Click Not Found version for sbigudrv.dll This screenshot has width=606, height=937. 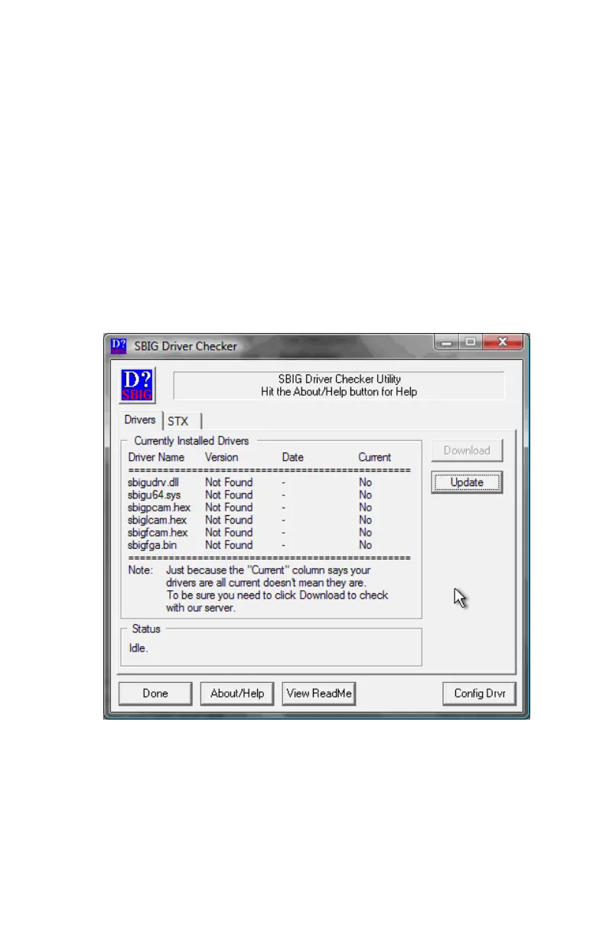point(229,482)
